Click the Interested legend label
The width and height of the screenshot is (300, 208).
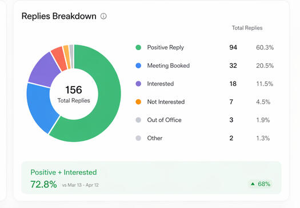[x=161, y=84]
